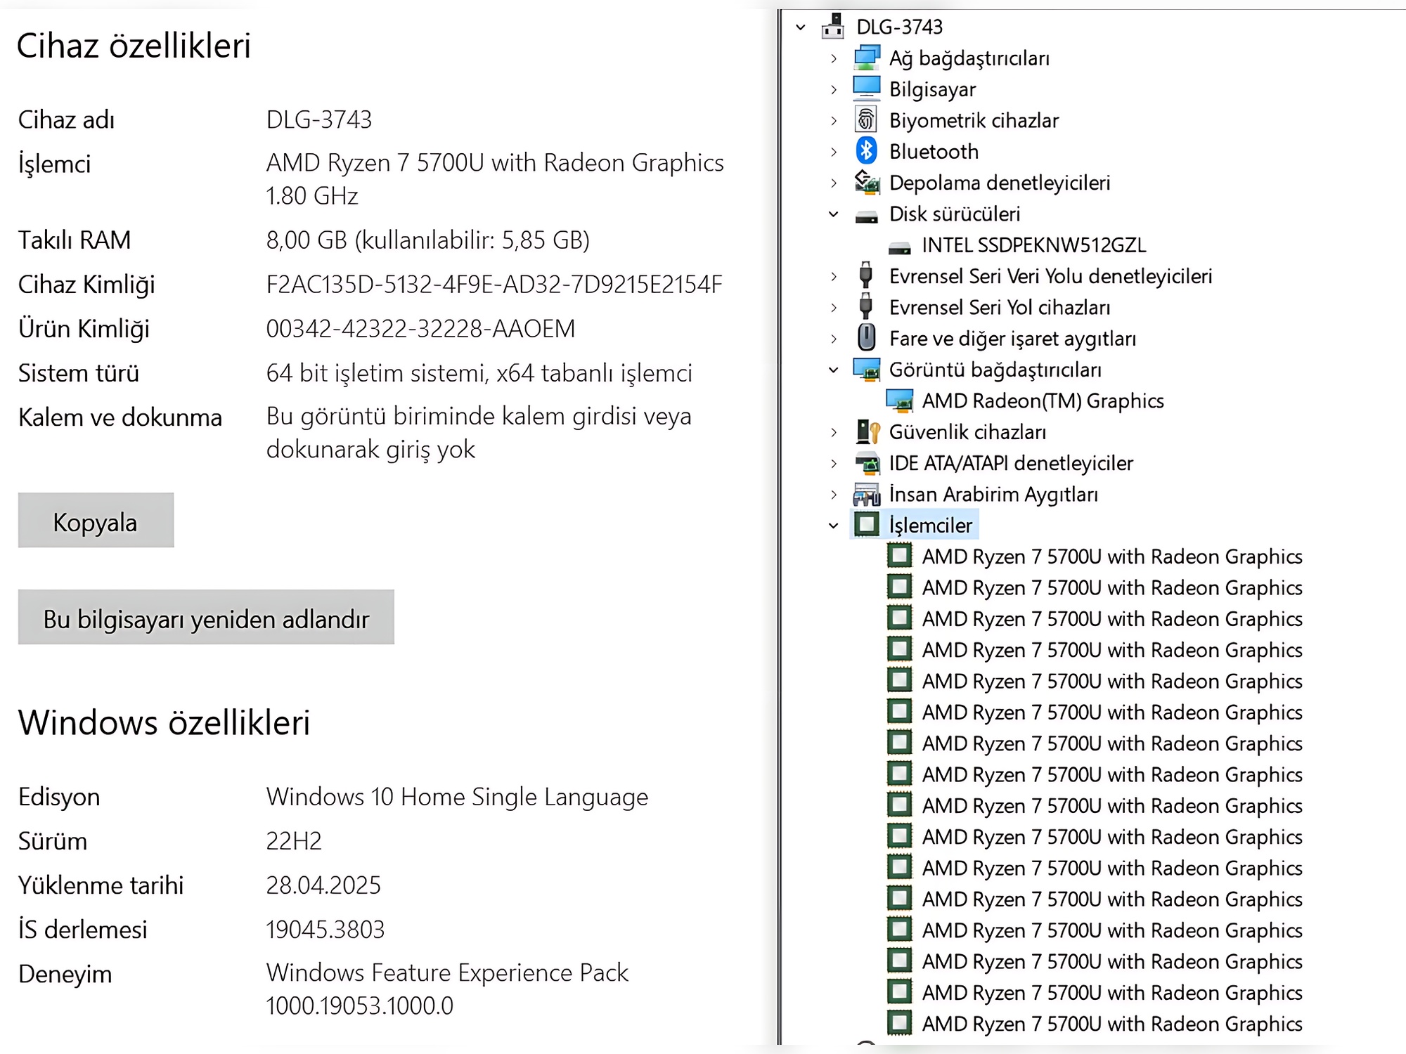
Task: Expand Evrensel Seri Yol cihazları
Action: pos(834,308)
